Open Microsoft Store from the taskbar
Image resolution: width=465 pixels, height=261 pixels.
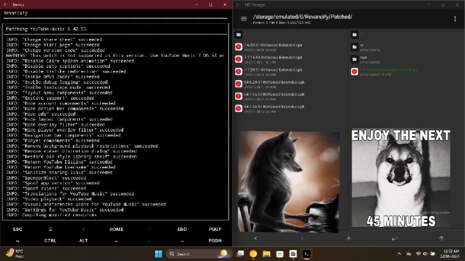tap(280, 254)
